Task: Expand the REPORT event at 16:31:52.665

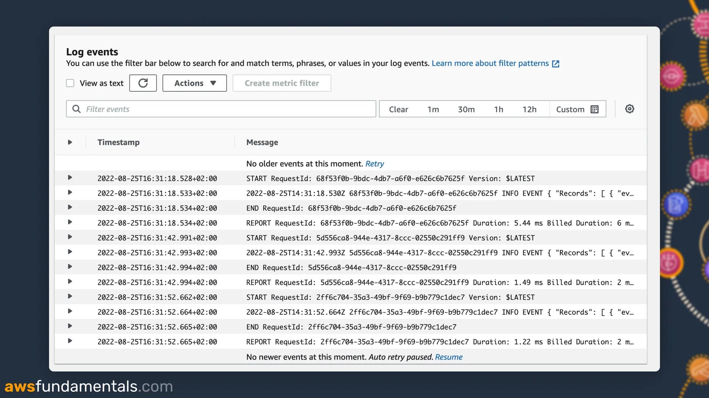Action: coord(70,341)
